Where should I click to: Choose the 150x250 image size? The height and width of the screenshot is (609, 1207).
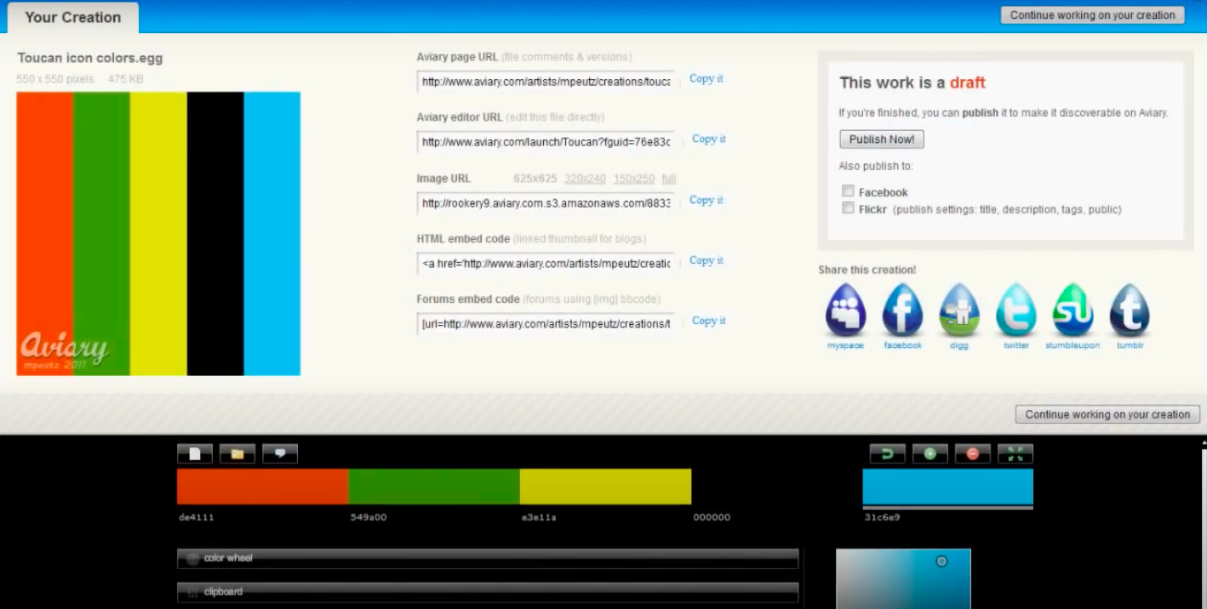tap(634, 179)
